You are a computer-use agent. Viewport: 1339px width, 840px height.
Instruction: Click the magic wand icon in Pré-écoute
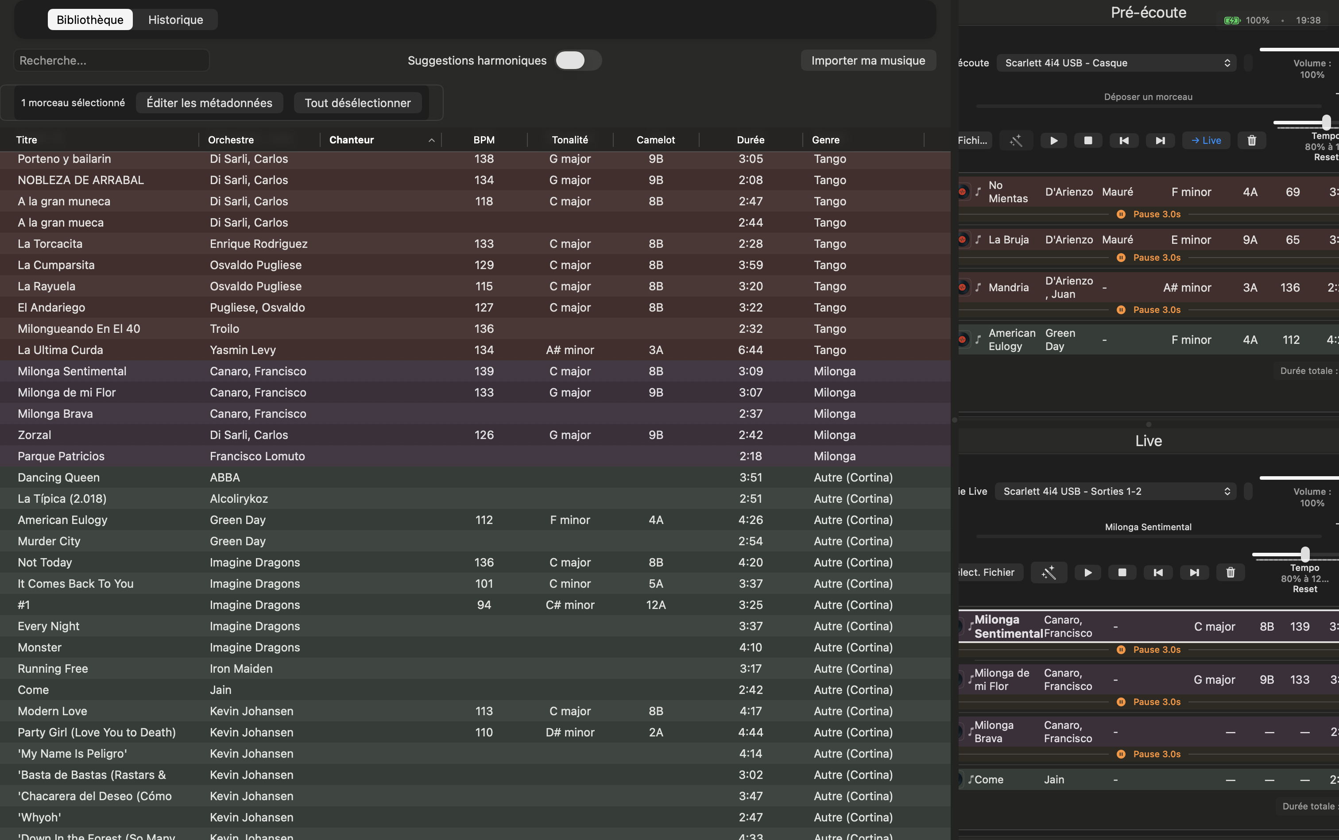click(x=1016, y=141)
